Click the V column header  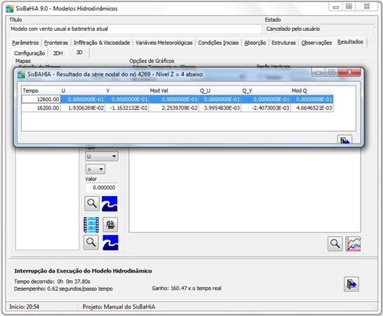pyautogui.click(x=127, y=91)
